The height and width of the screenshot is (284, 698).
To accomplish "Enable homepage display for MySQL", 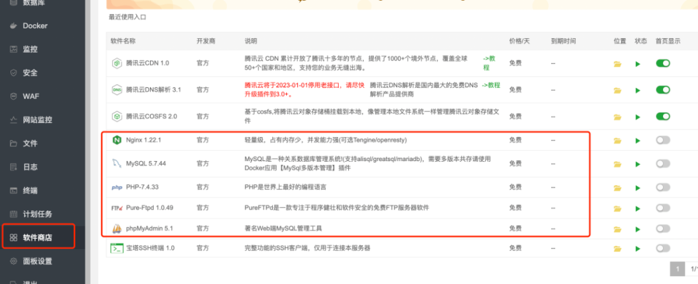I will click(x=663, y=164).
